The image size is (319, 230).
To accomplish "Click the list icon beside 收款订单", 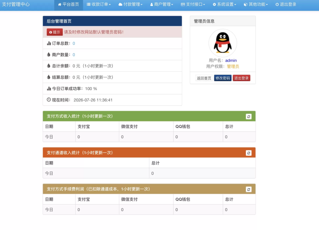I will point(88,4).
